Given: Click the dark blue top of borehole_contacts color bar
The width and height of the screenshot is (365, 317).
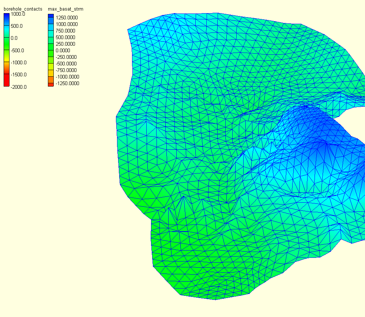Looking at the screenshot, I should point(7,16).
